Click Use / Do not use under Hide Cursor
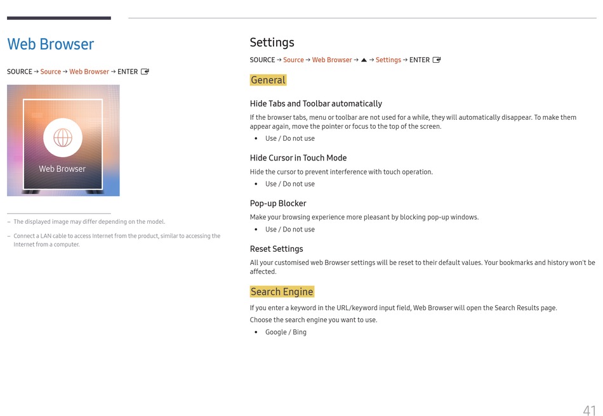Image resolution: width=603 pixels, height=416 pixels. point(290,184)
